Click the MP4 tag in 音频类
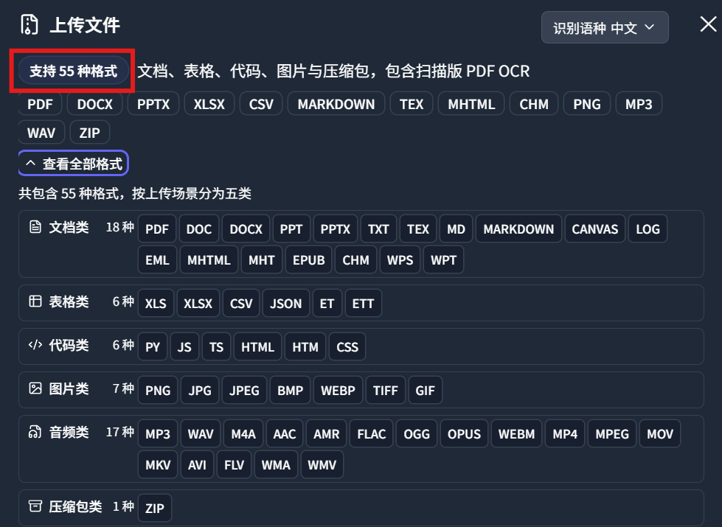 pyautogui.click(x=564, y=433)
